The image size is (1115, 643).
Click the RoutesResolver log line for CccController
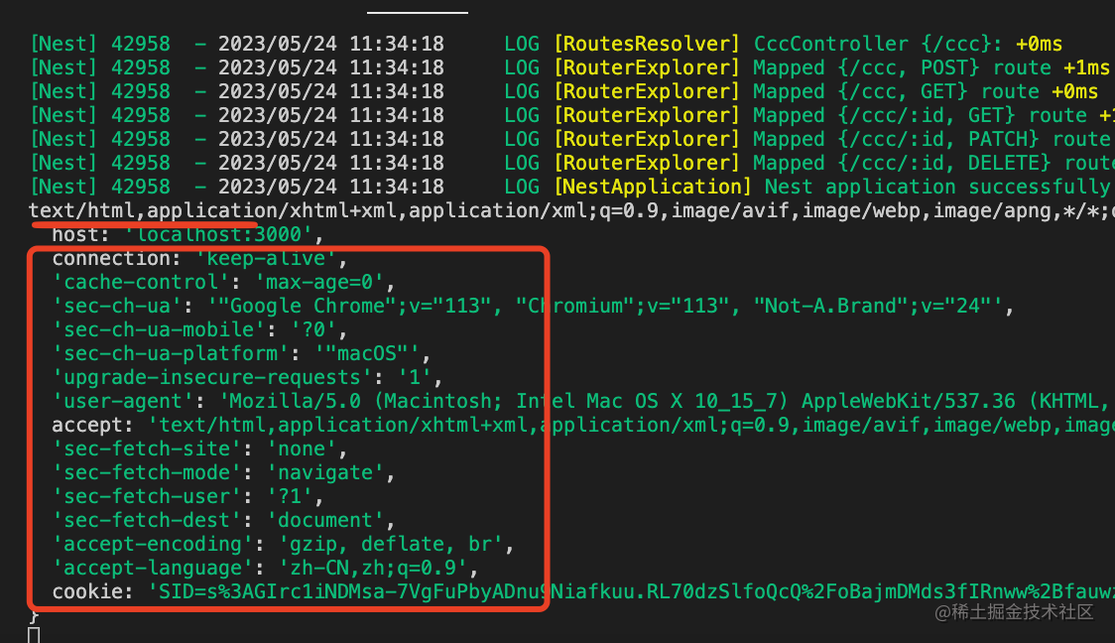tap(547, 44)
